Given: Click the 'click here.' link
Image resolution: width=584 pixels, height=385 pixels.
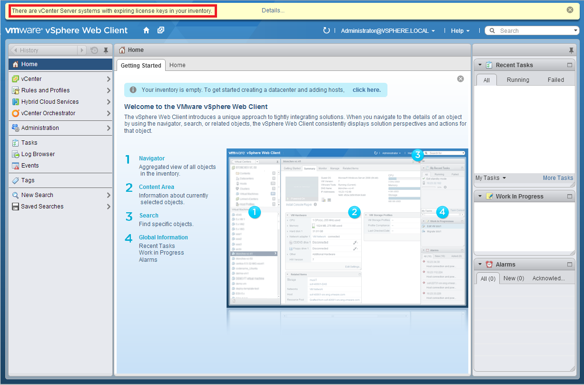Looking at the screenshot, I should (366, 90).
